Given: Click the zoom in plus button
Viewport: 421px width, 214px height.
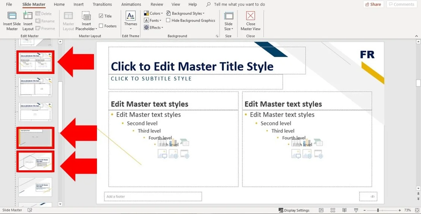Looking at the screenshot, I should tap(399, 210).
